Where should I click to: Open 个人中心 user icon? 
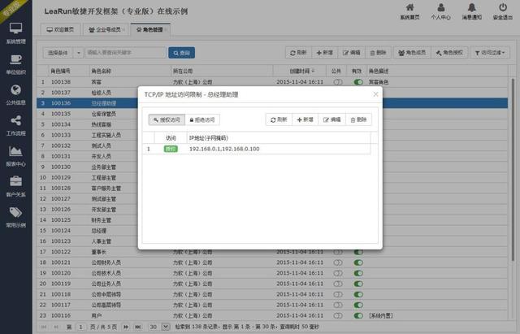(440, 11)
